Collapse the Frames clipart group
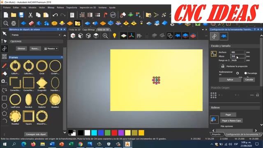The image size is (263, 148). click(x=62, y=58)
